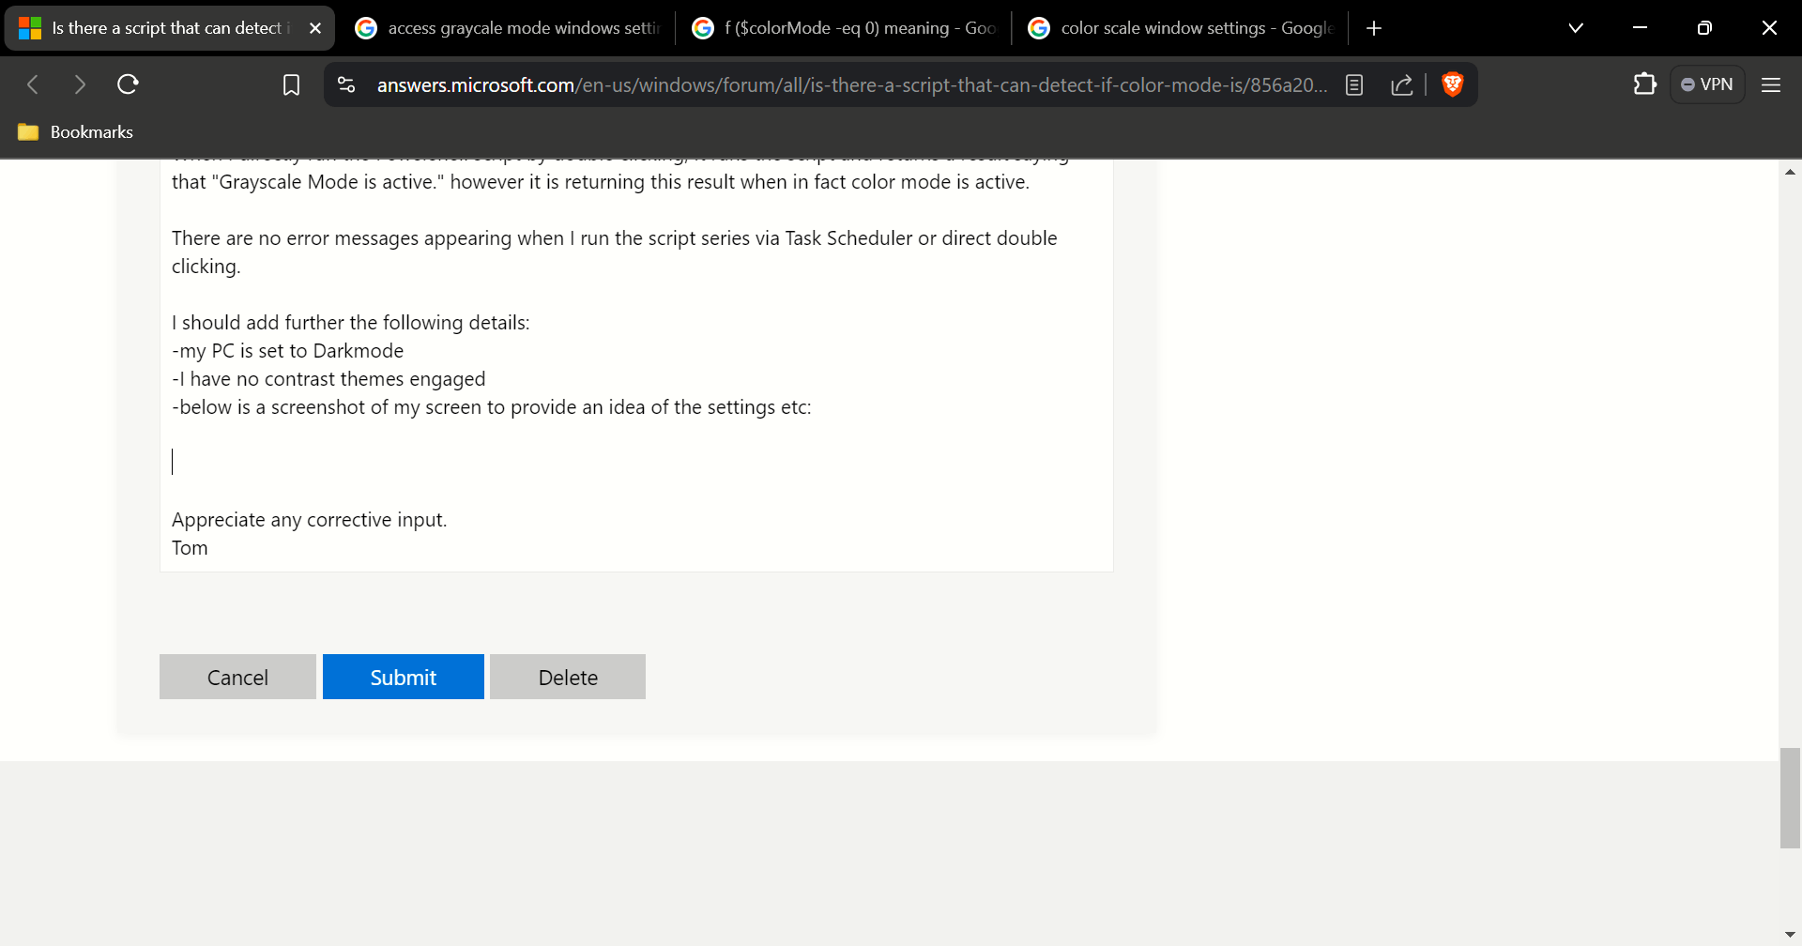Screen dimensions: 1802x946
Task: Restore down the browser window
Action: pyautogui.click(x=1704, y=28)
